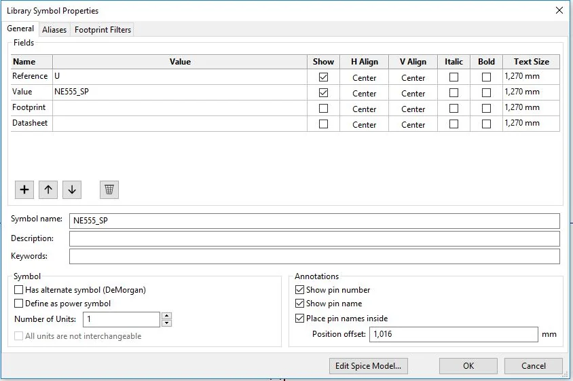Delete selected field with trash icon
Viewport: 573px width, 381px height.
point(109,189)
